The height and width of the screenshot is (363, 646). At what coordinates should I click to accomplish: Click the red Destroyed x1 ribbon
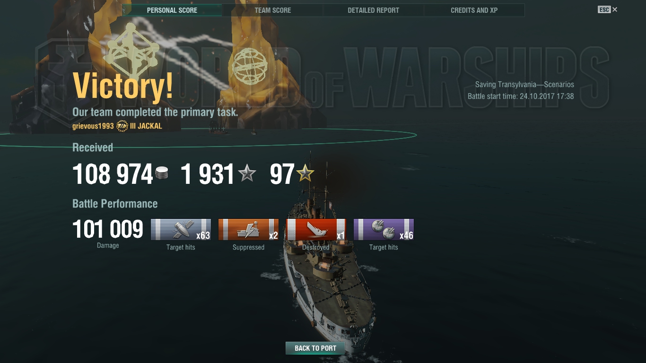click(x=316, y=230)
